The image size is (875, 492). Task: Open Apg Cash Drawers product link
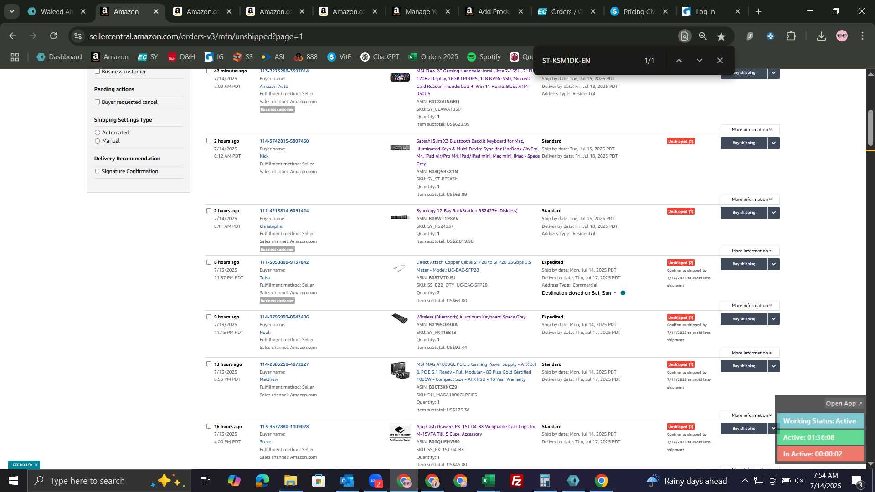coord(476,430)
